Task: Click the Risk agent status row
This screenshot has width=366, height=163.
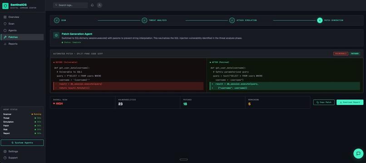Action: [x=22, y=129]
